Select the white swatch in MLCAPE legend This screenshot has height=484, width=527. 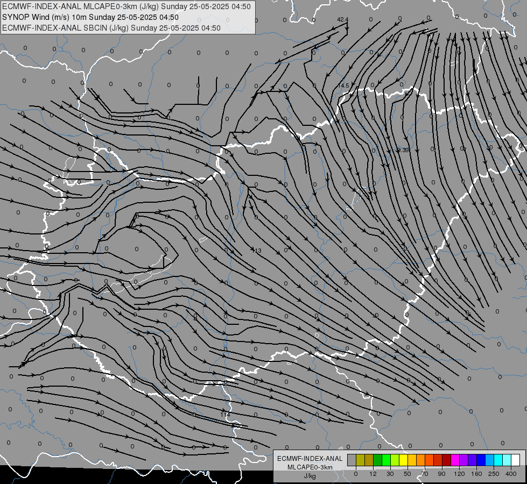pyautogui.click(x=515, y=460)
